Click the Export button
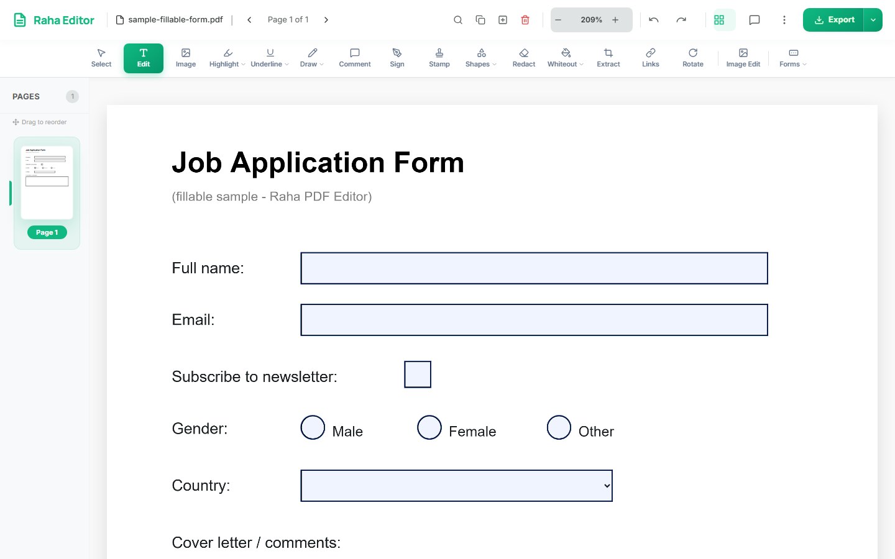The image size is (895, 559). pos(834,20)
